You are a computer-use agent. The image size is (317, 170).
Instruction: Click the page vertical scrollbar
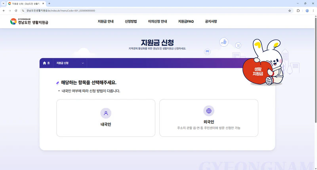(x=315, y=70)
